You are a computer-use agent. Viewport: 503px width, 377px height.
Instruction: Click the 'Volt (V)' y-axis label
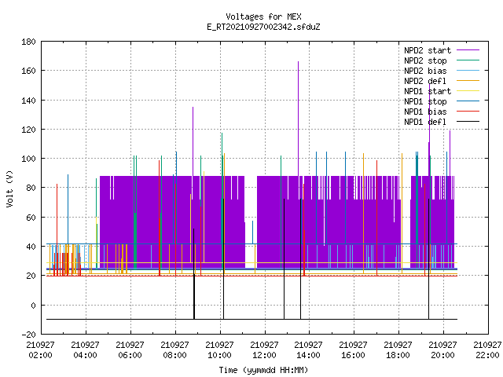click(10, 188)
